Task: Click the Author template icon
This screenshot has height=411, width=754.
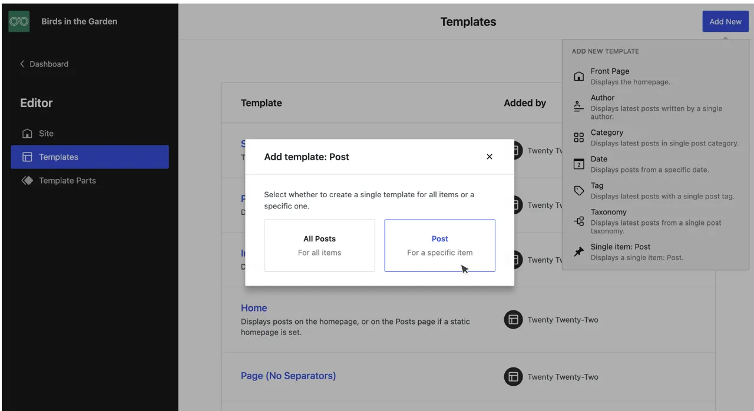Action: point(579,107)
